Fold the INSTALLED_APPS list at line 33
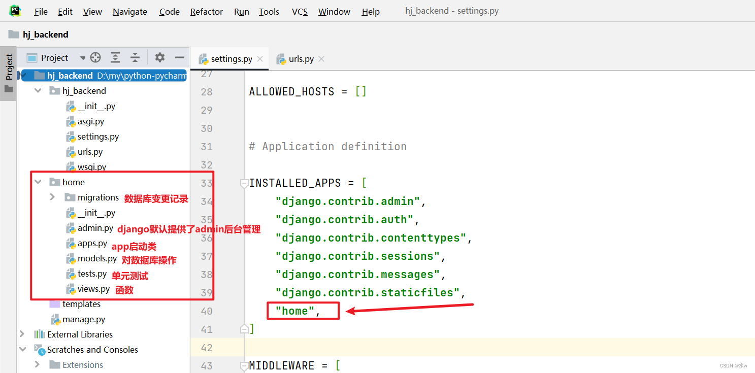The height and width of the screenshot is (373, 755). (x=244, y=183)
